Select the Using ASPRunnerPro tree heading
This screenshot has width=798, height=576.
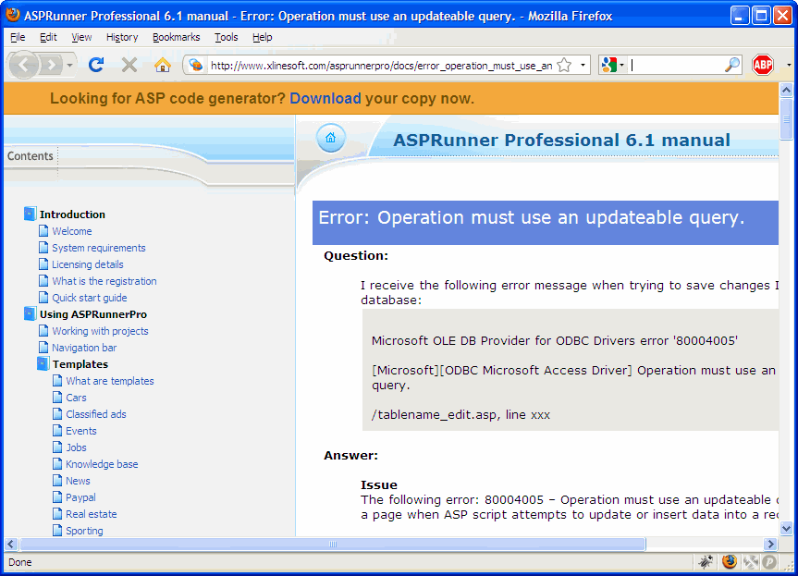point(93,314)
